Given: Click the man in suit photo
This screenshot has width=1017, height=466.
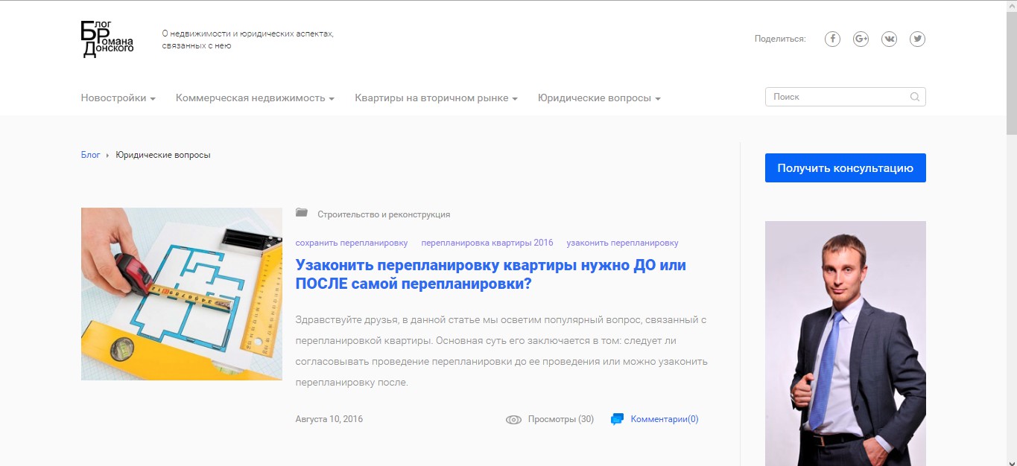Looking at the screenshot, I should tap(846, 343).
